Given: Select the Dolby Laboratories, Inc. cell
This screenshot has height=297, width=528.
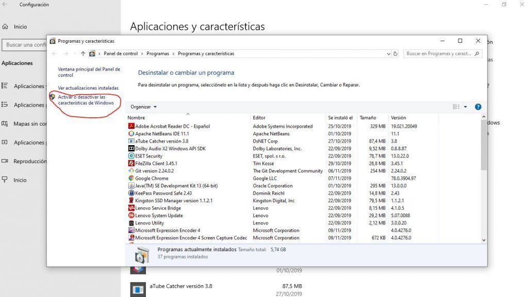Looking at the screenshot, I should 277,148.
